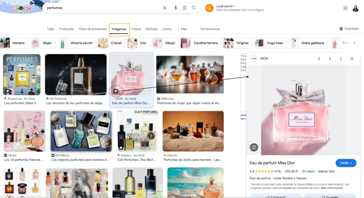
Task: Open Herramientas search tools
Action: coord(210,29)
